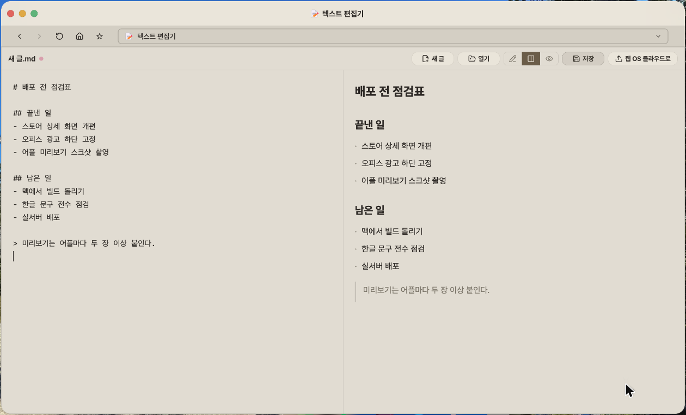
Task: Click preview item 오피스 광고 하단 고정
Action: pos(397,163)
